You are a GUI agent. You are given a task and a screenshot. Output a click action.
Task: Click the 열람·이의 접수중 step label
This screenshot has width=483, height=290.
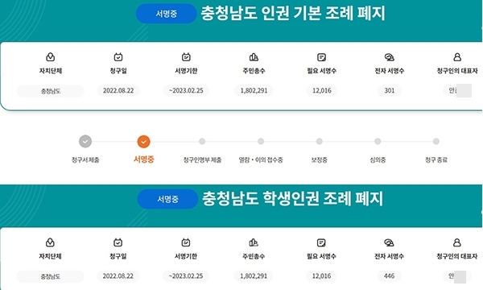(x=261, y=160)
